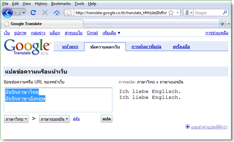Open the list all tabs dropdown
234x142 pixels.
[x=228, y=24]
